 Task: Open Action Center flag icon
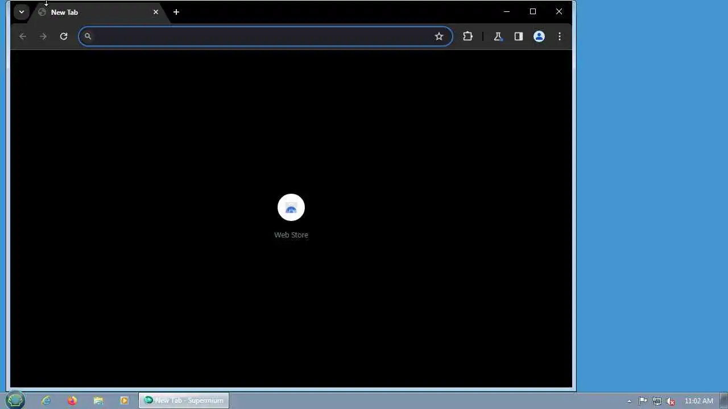643,401
